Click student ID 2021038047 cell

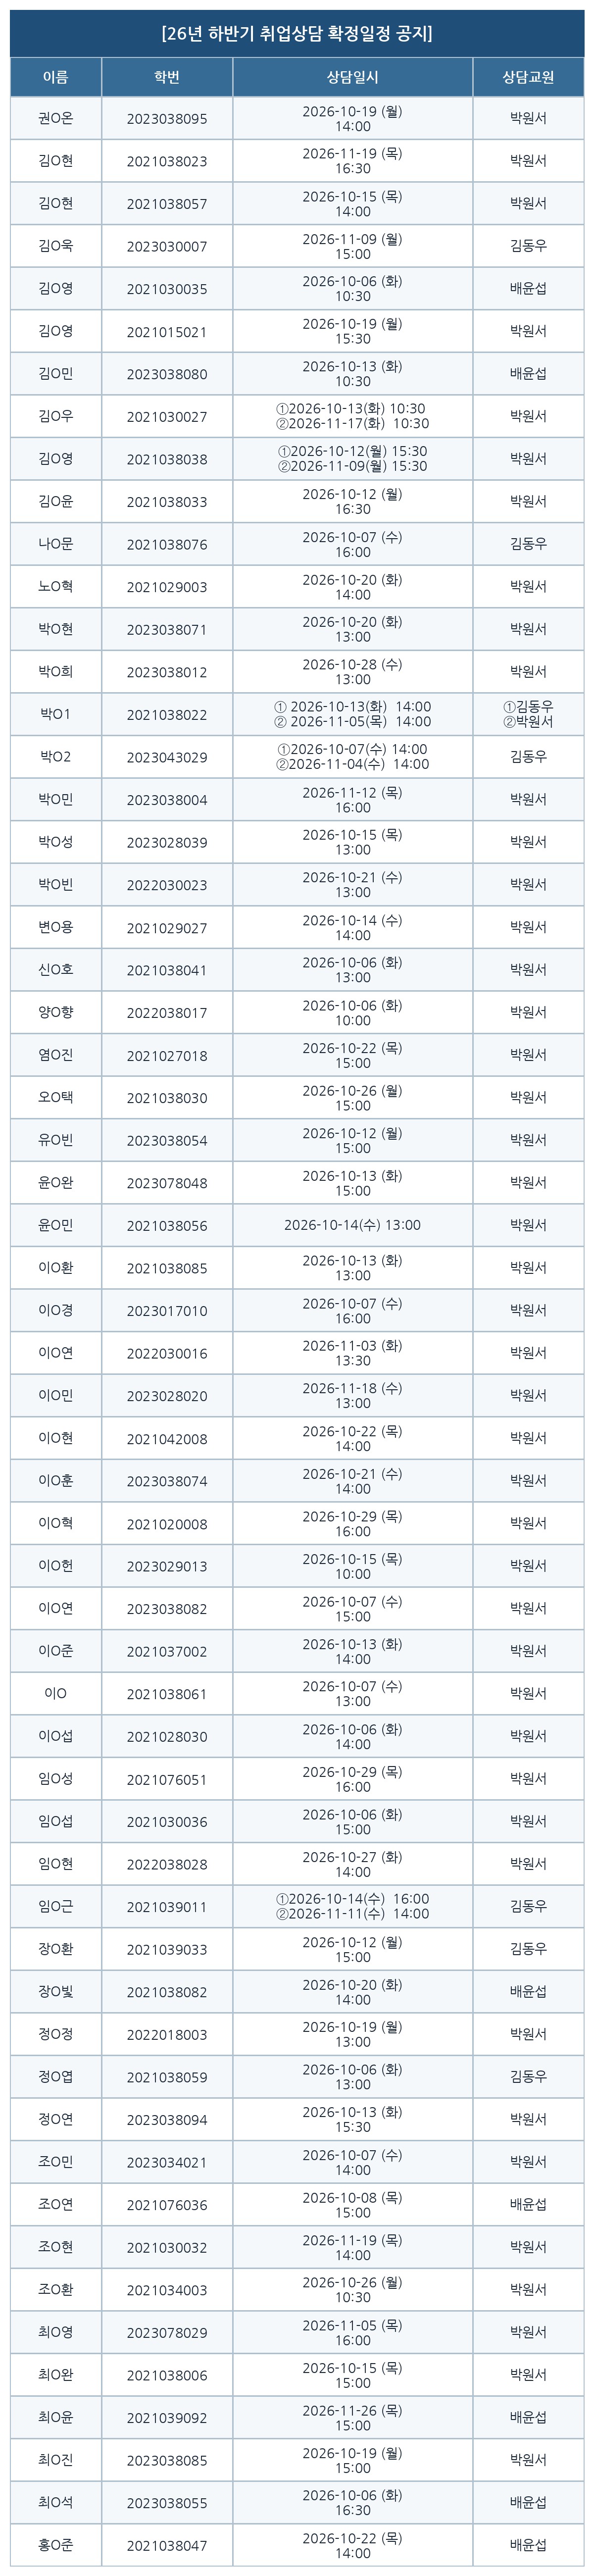coord(167,2545)
